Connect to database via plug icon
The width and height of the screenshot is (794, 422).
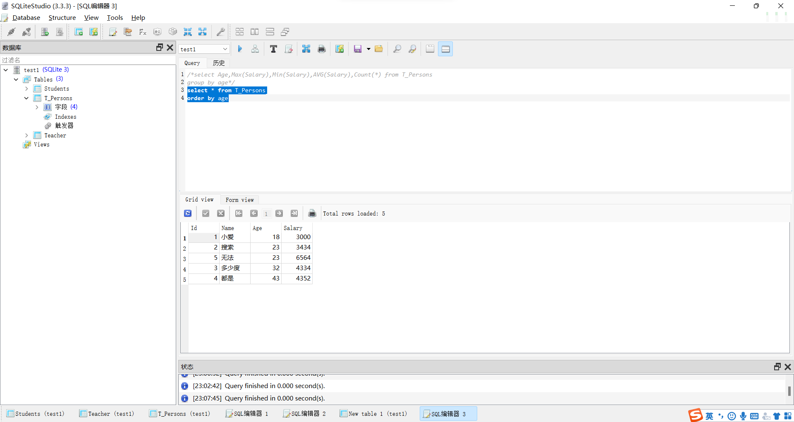click(11, 32)
